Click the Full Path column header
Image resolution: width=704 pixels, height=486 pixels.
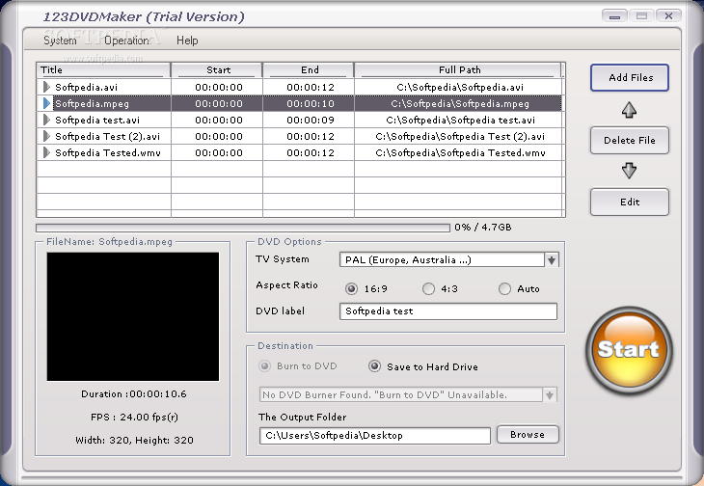[459, 70]
